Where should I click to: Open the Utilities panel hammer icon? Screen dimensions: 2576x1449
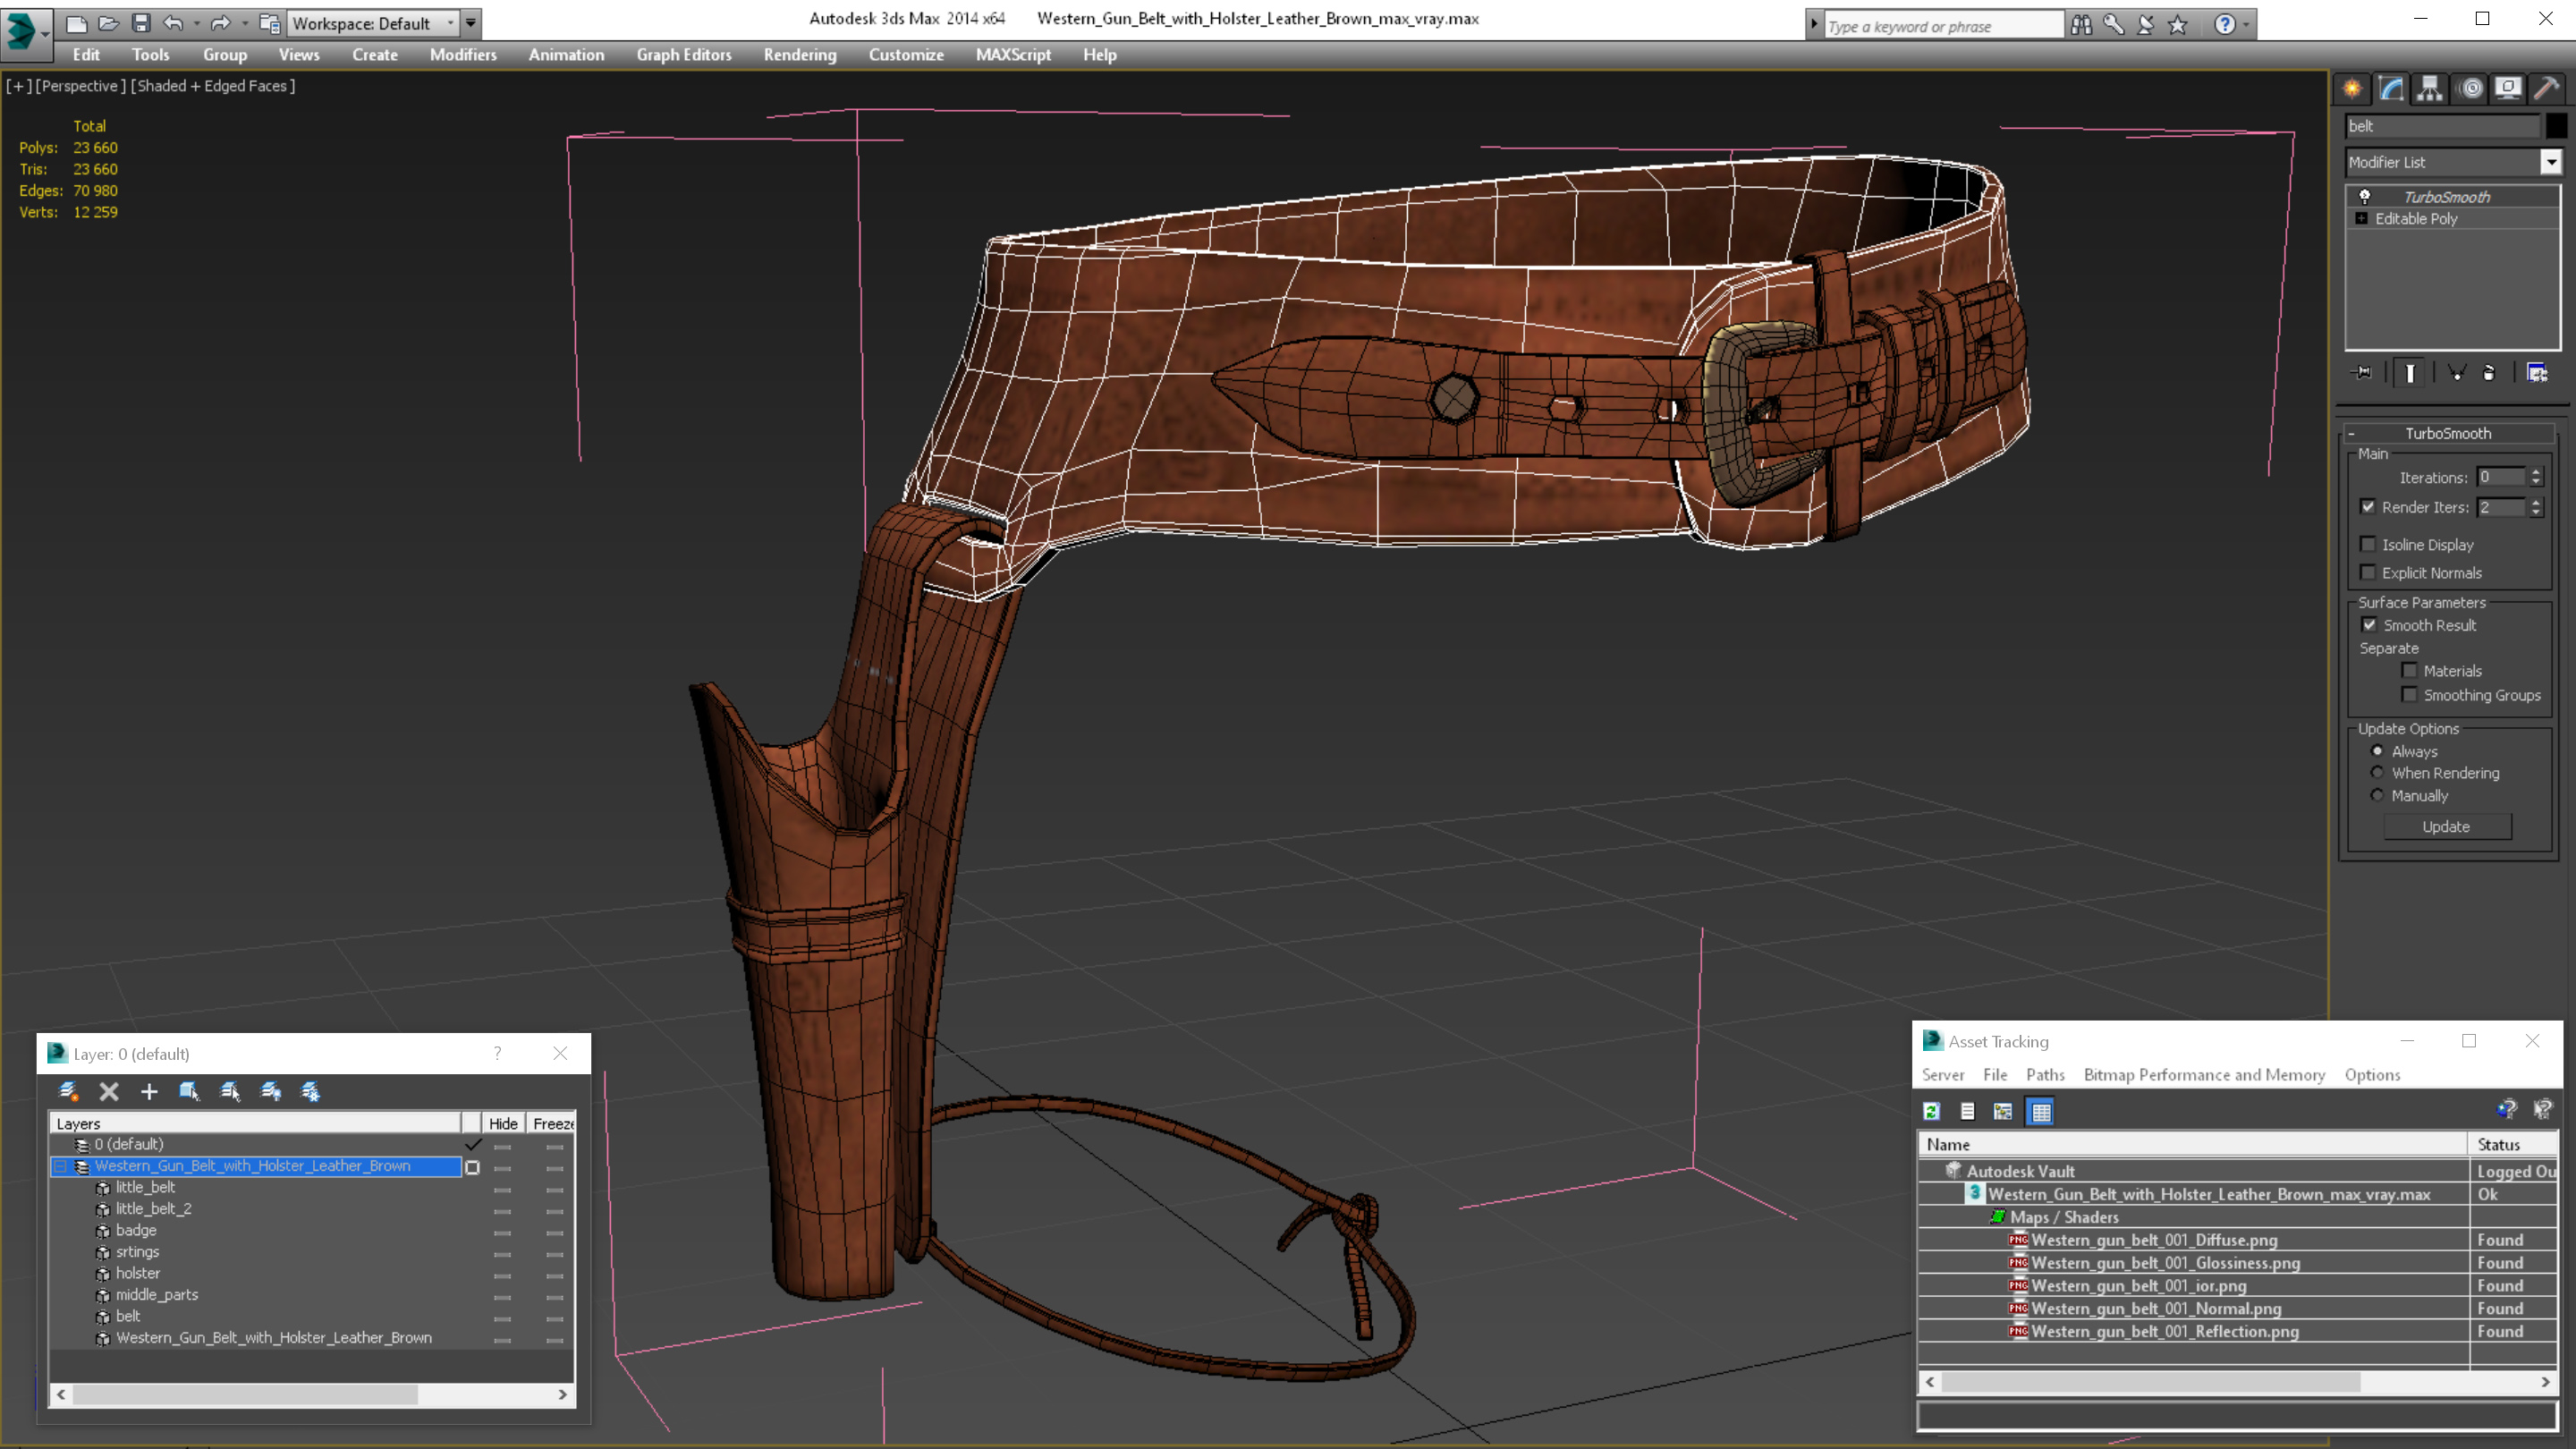(x=2546, y=89)
